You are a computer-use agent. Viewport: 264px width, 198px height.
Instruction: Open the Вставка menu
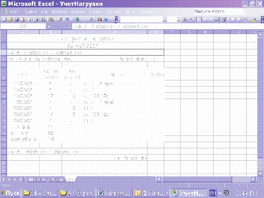click(x=59, y=12)
